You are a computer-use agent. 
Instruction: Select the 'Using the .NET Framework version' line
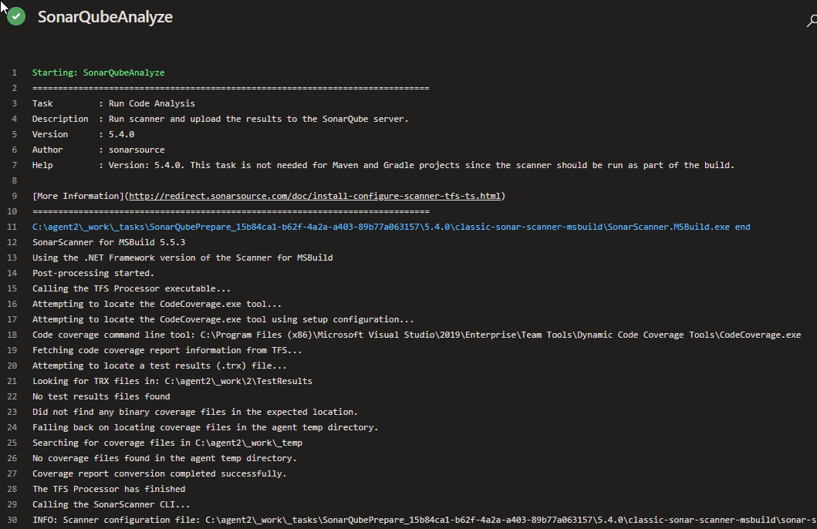tap(182, 258)
